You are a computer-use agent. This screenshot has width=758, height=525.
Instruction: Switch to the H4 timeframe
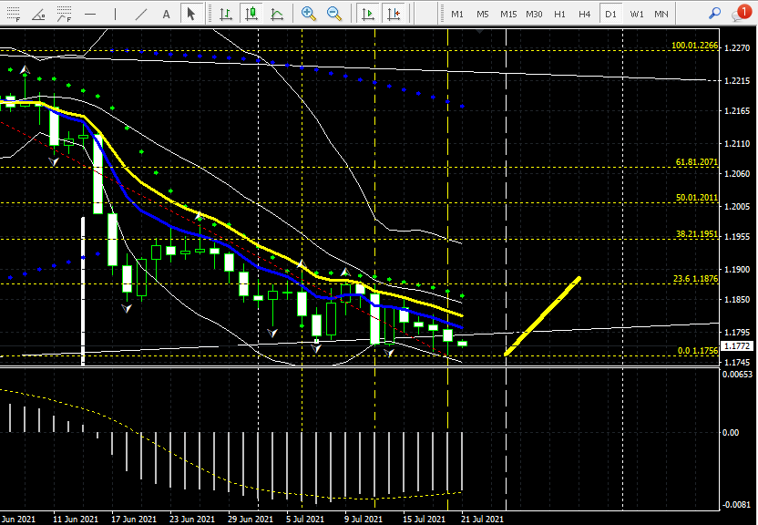click(x=584, y=14)
